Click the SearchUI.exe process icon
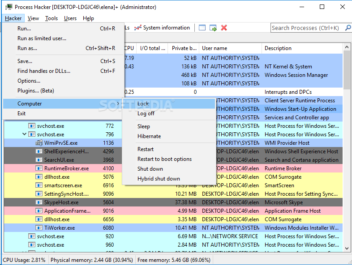The image size is (352, 265). (x=39, y=160)
